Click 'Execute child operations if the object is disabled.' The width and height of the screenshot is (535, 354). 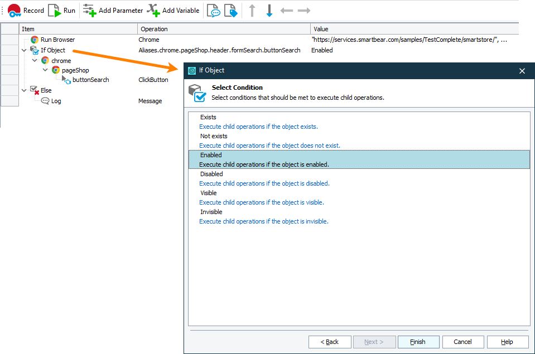(264, 183)
